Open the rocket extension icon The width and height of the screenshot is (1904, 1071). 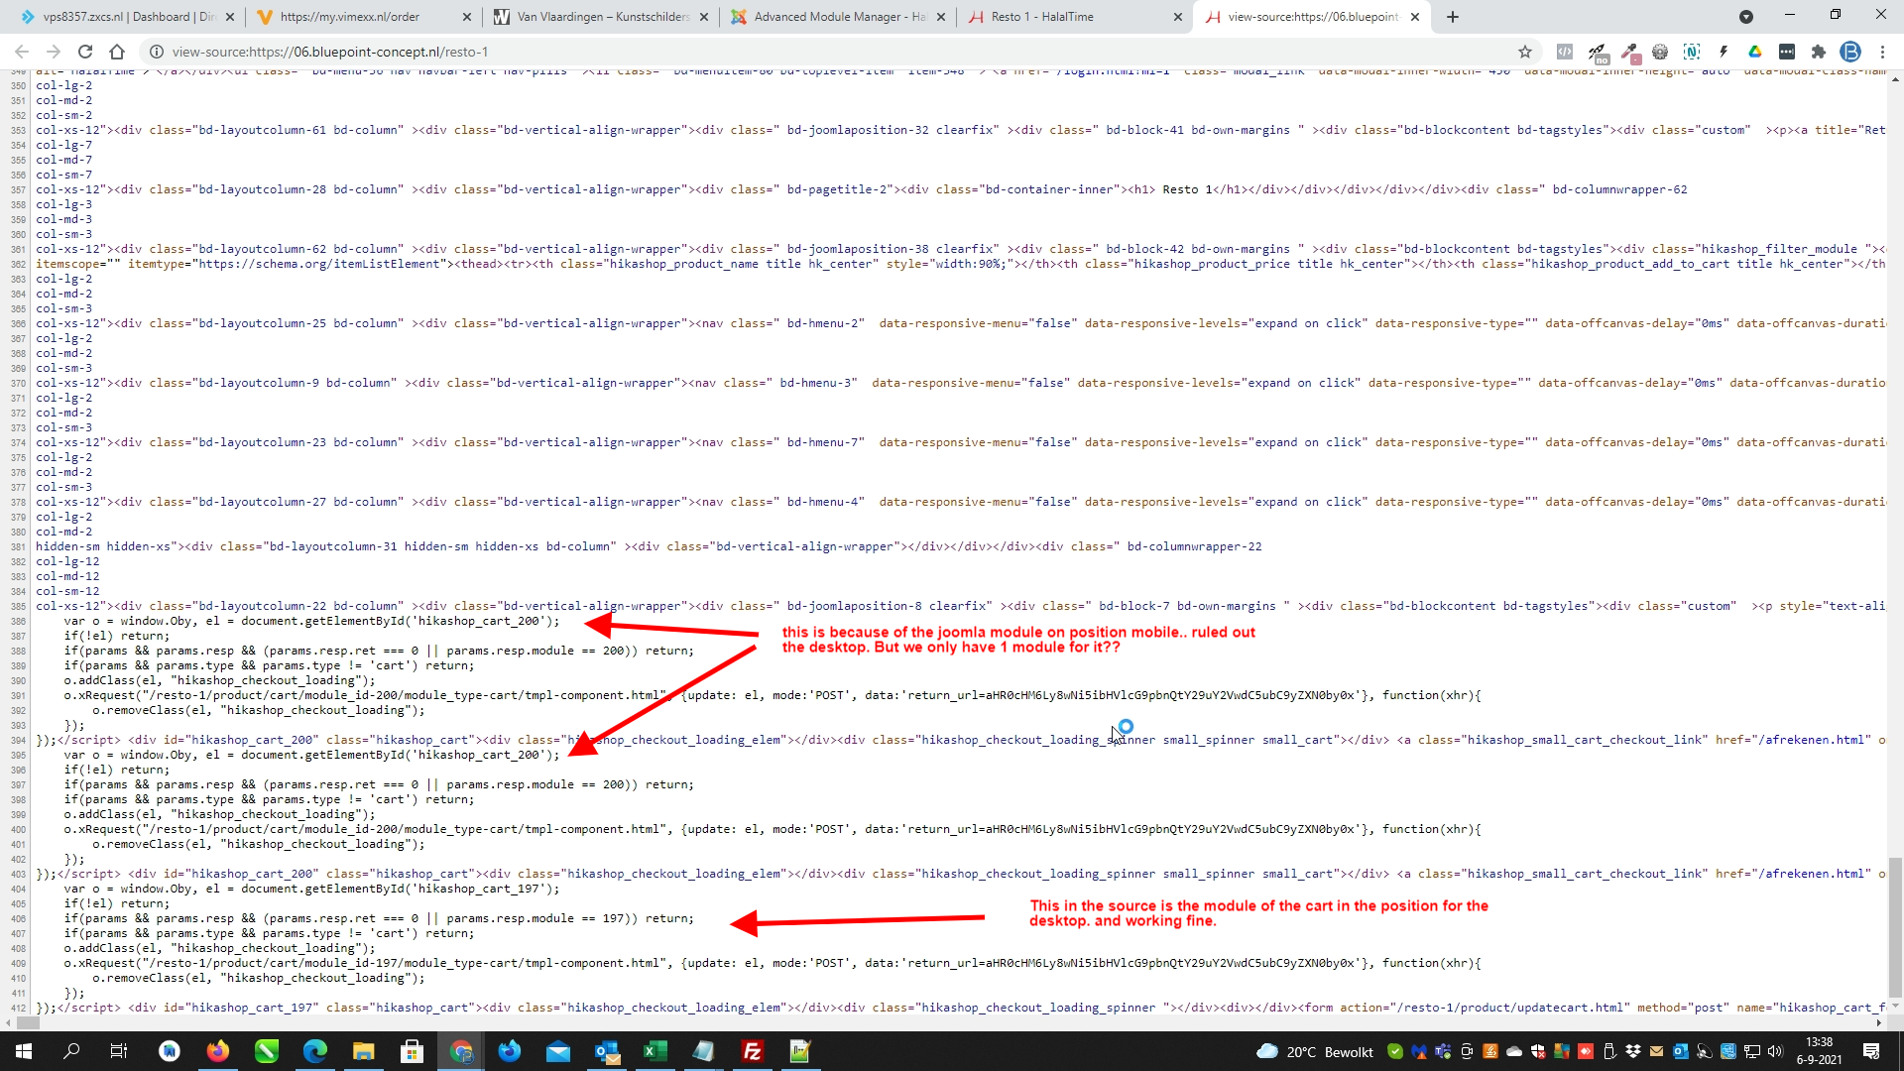[x=1597, y=52]
